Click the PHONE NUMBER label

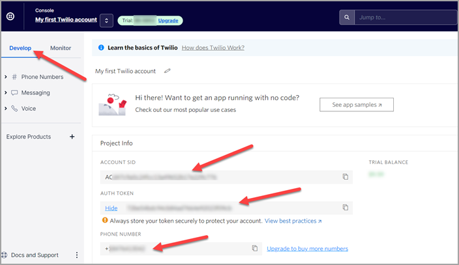pyautogui.click(x=121, y=234)
